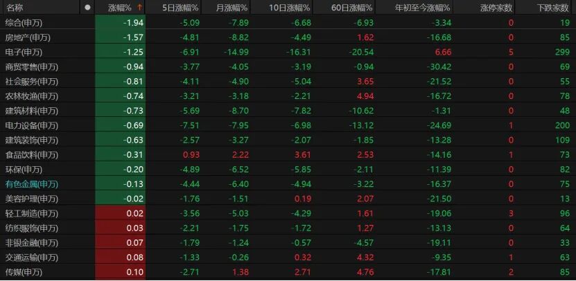Select the 交通运输(申万) row name

tap(32, 257)
